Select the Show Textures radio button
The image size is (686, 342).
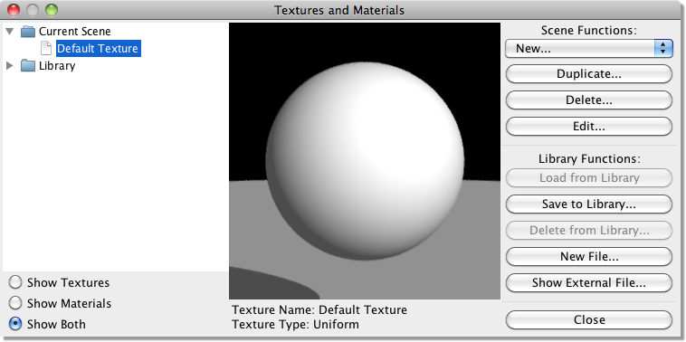(x=15, y=282)
